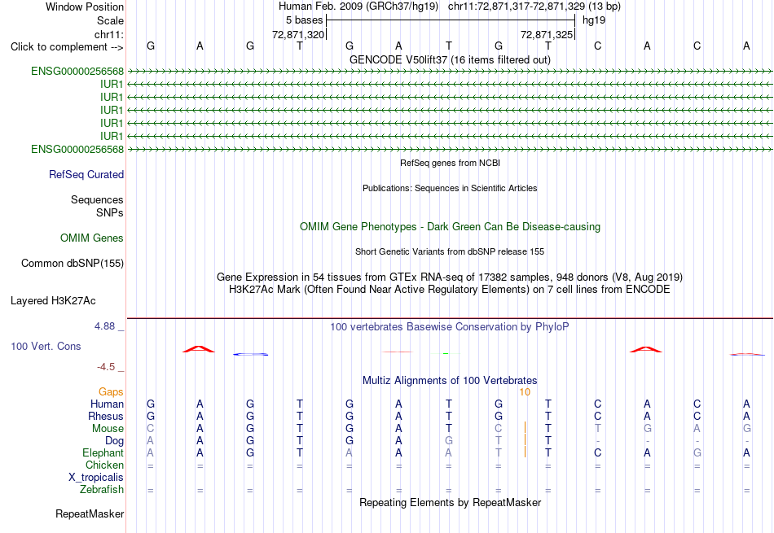Select the Dog alignment row label
Image resolution: width=774 pixels, height=533 pixels.
click(x=115, y=441)
